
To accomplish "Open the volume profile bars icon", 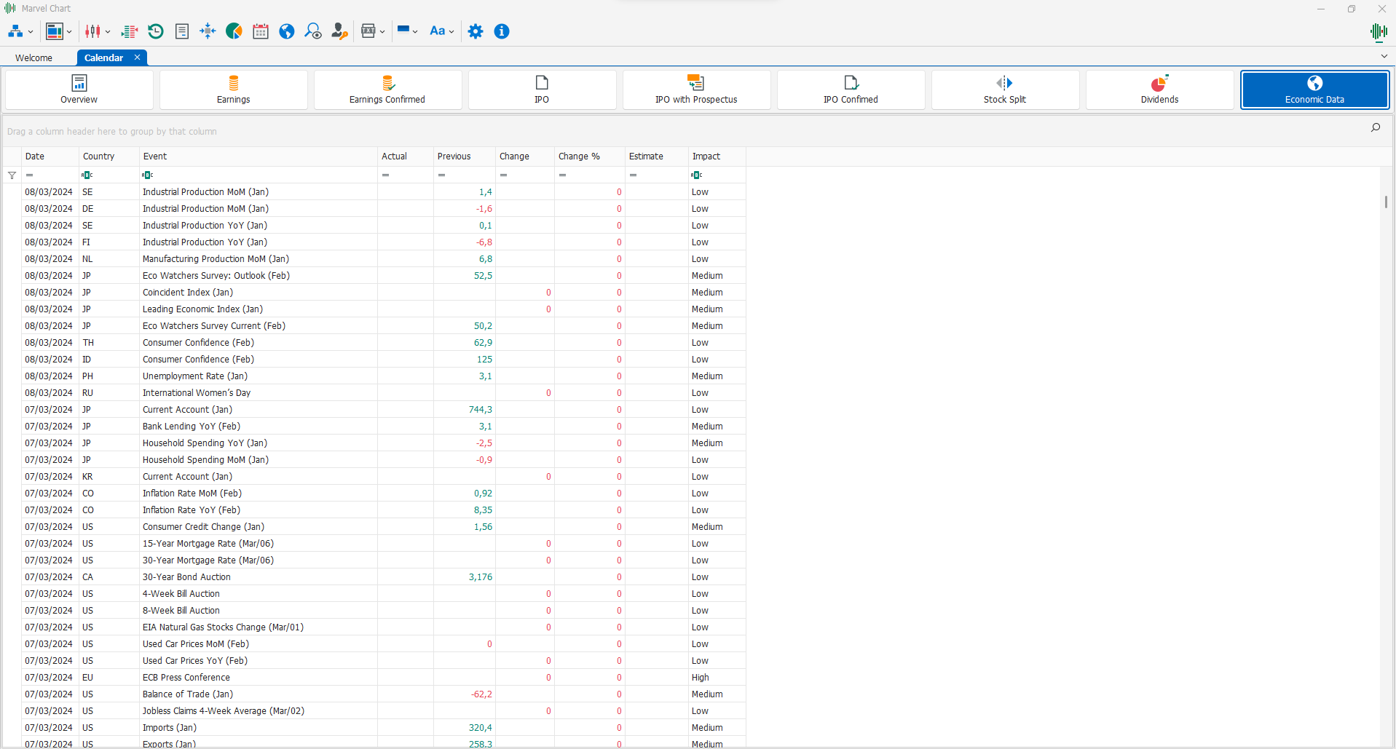I will click(130, 31).
